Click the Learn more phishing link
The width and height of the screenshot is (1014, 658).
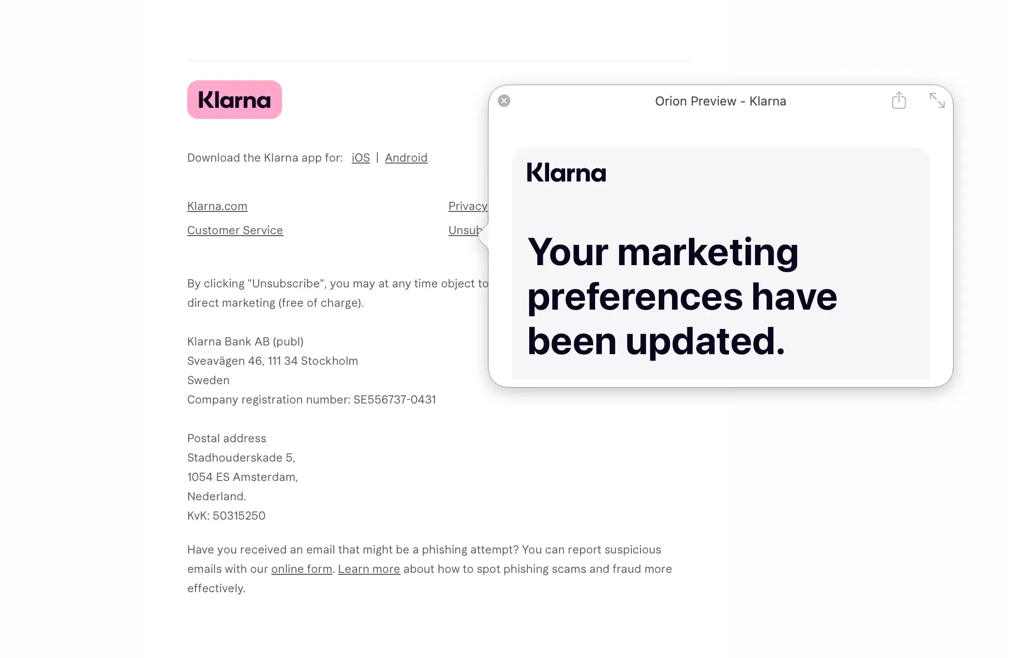click(369, 569)
